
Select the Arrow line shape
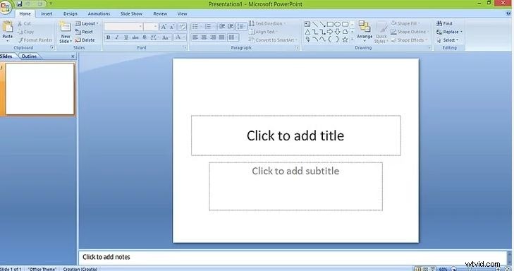(322, 24)
